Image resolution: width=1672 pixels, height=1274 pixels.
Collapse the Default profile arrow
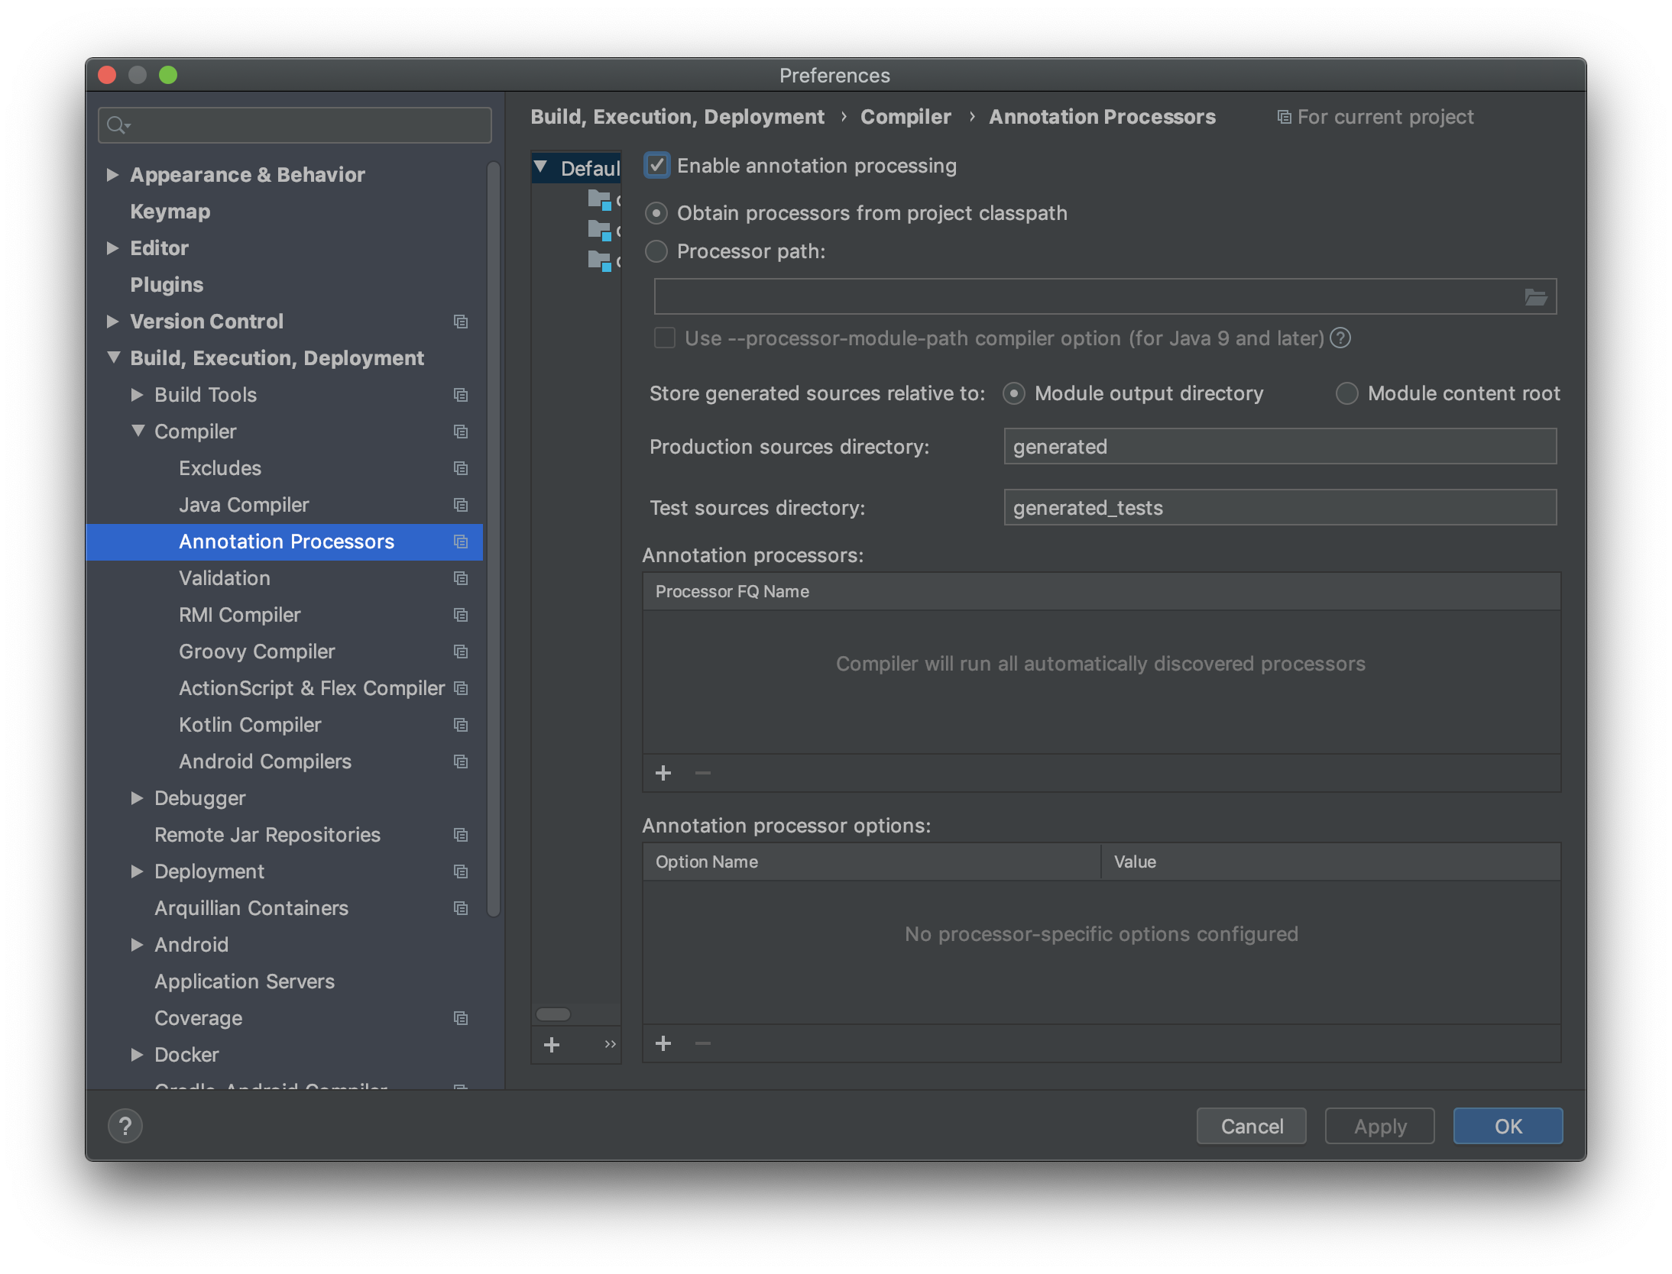[x=541, y=167]
